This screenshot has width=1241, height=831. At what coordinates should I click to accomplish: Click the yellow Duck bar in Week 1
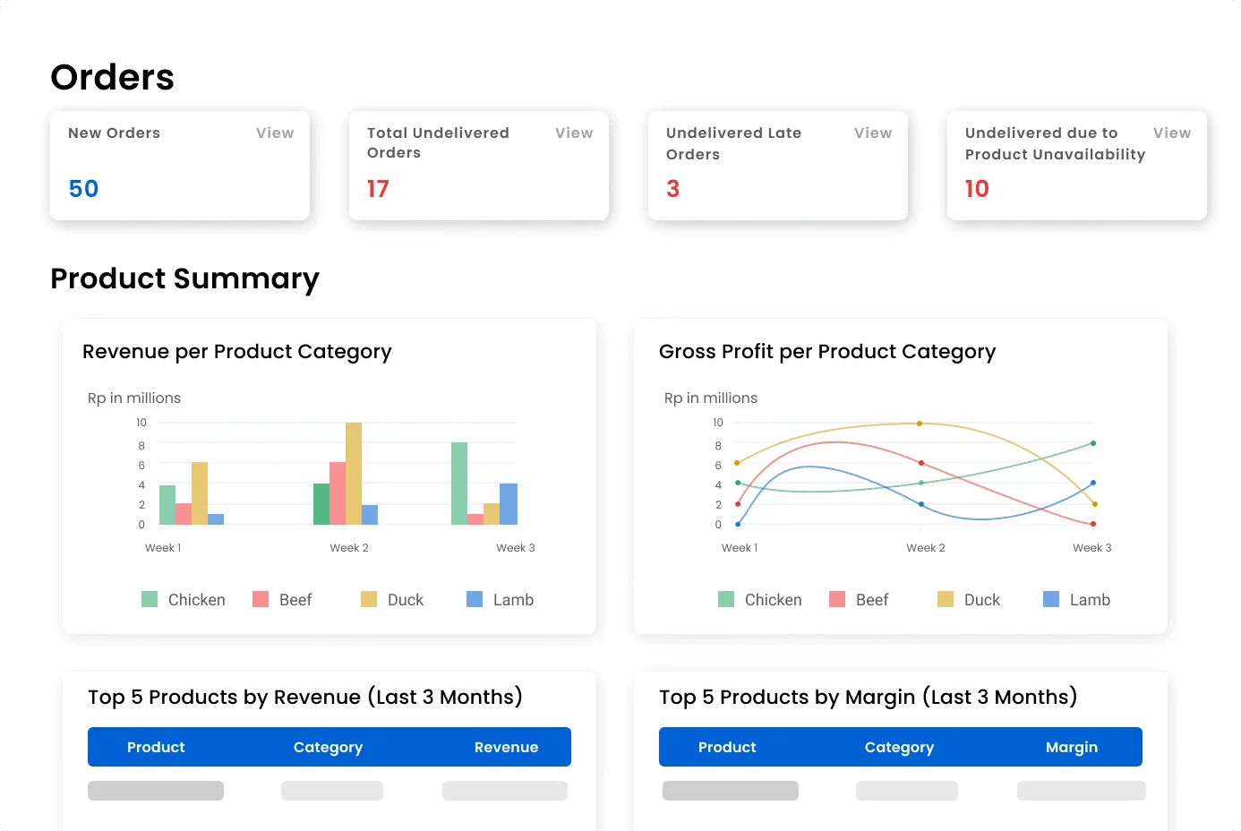200,493
